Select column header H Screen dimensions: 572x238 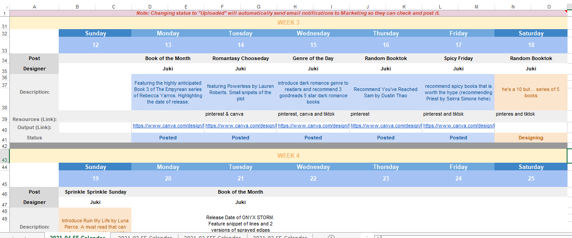coord(295,7)
